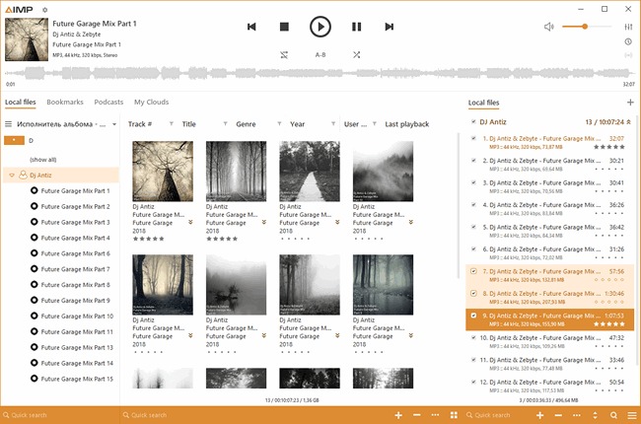Click the Play button

pyautogui.click(x=320, y=27)
